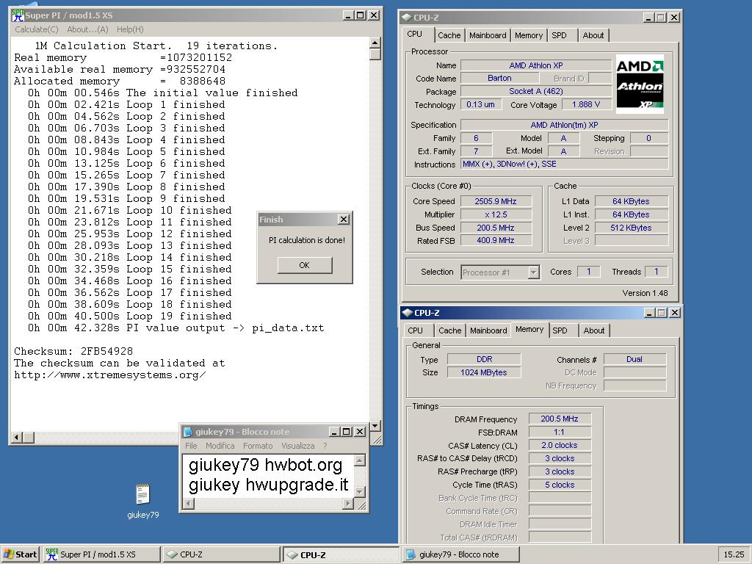This screenshot has width=752, height=564.
Task: Click the 'giukey hwupgrade.it' line in Notepad
Action: click(x=268, y=485)
